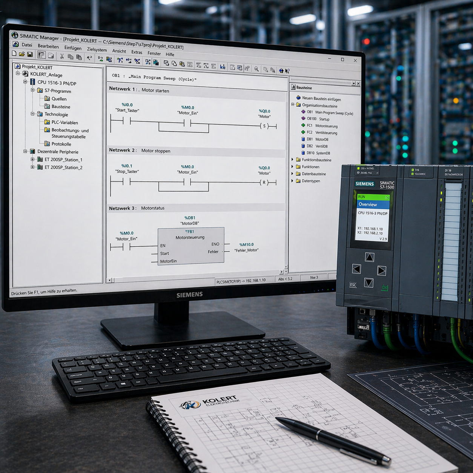Click the Reset coil in Netzwerk 2
The width and height of the screenshot is (473, 473).
(x=264, y=183)
